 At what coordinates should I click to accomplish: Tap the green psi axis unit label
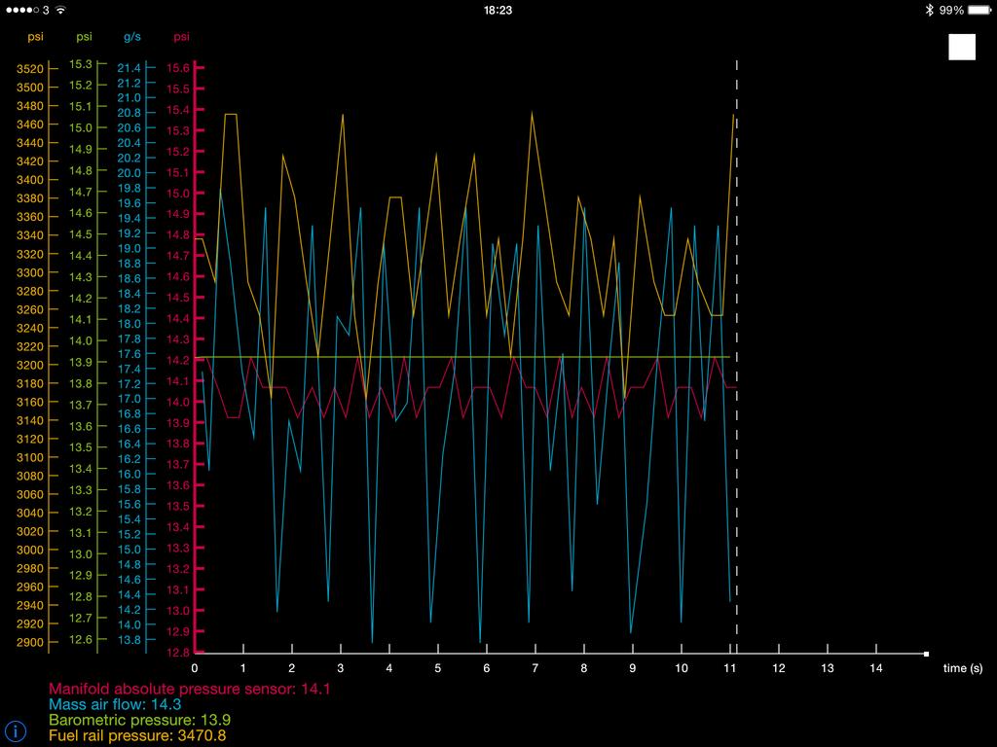coord(85,37)
